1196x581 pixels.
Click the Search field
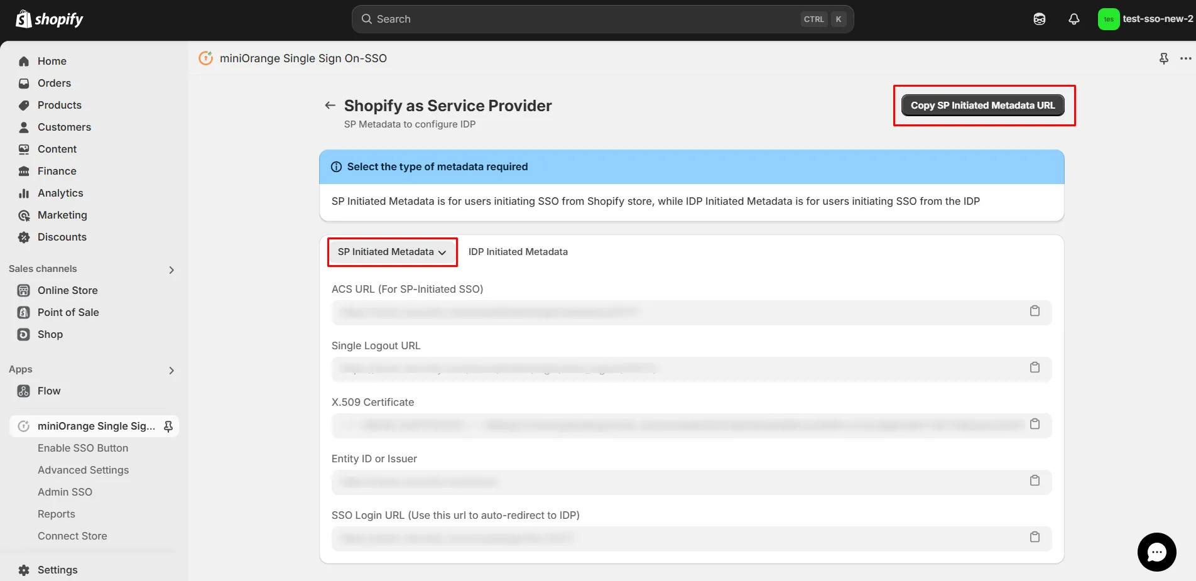tap(602, 19)
